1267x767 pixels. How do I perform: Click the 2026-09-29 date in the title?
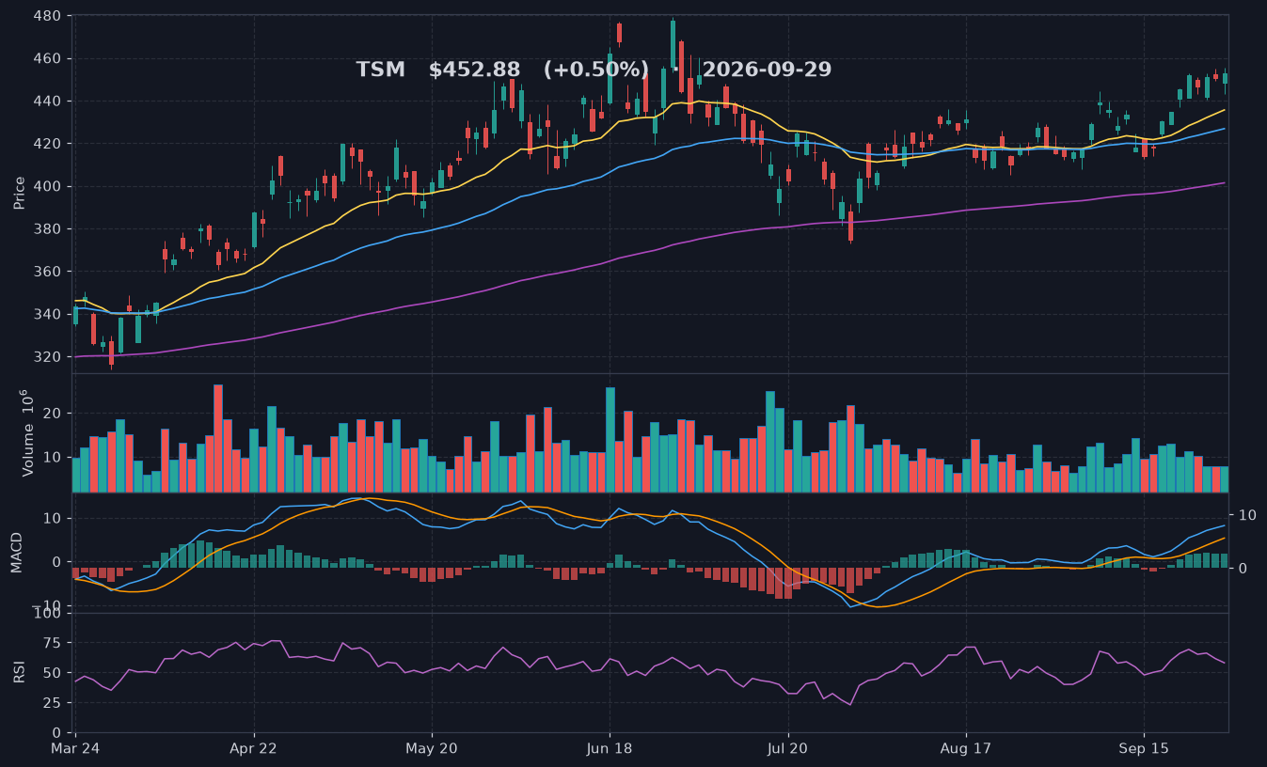767,70
